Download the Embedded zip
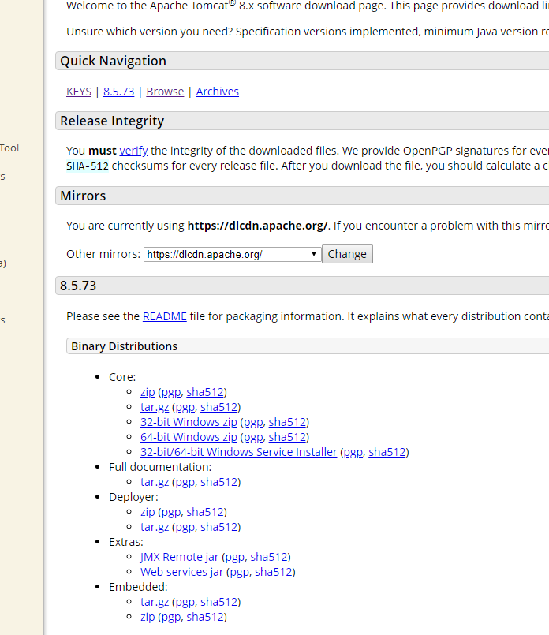Image resolution: width=549 pixels, height=635 pixels. click(x=148, y=617)
